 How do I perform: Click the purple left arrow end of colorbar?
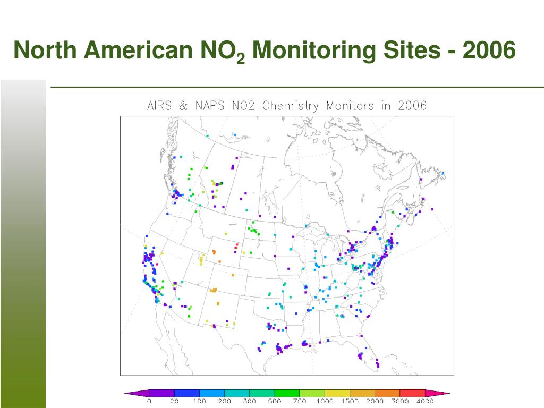click(x=137, y=393)
